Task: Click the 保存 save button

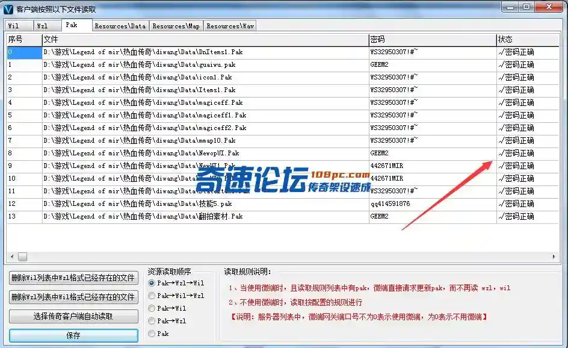Action: [73, 336]
